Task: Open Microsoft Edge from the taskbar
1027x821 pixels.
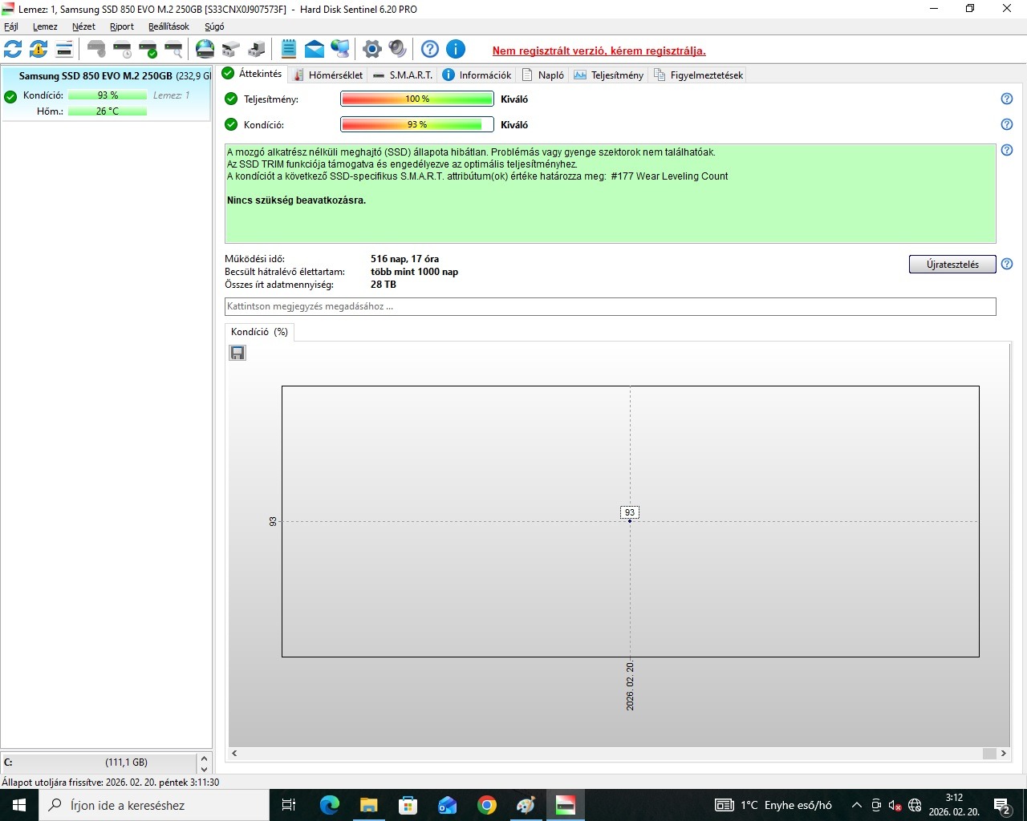Action: coord(329,805)
